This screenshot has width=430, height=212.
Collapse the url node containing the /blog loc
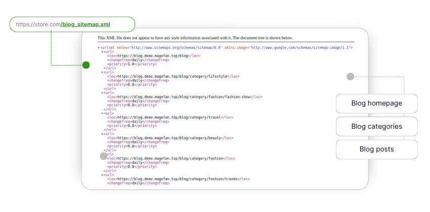[x=102, y=51]
